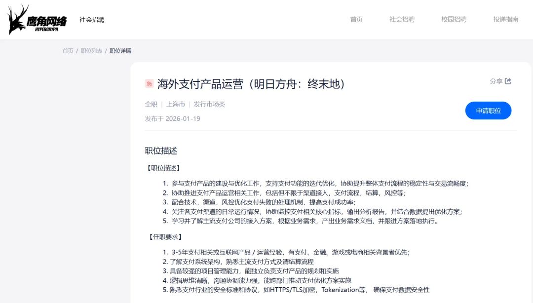The height and width of the screenshot is (303, 533).
Task: Click 职位详情 breadcrumb item
Action: click(x=120, y=51)
